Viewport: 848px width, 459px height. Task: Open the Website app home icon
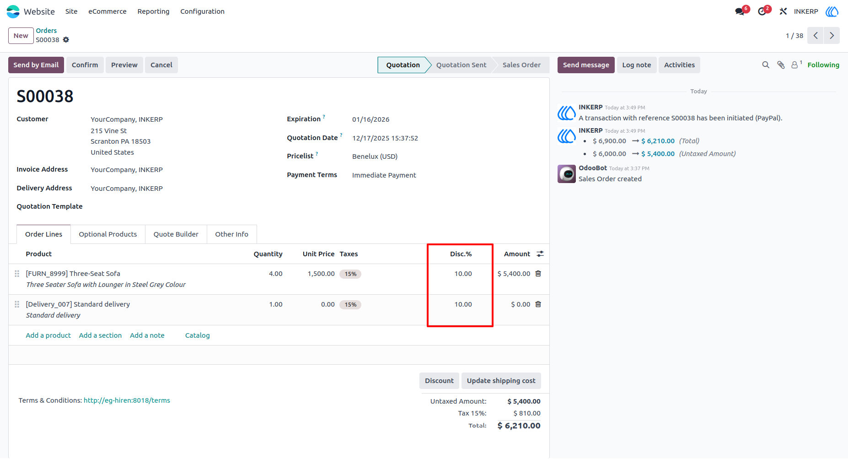pyautogui.click(x=13, y=11)
